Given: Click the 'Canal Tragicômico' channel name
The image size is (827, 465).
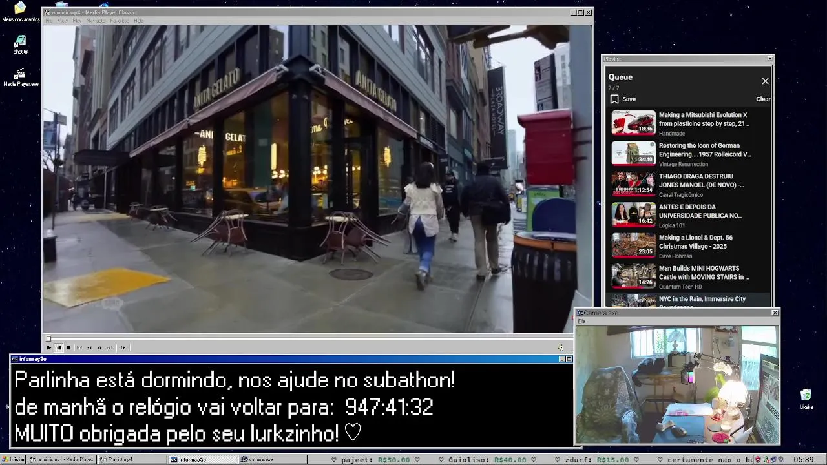Looking at the screenshot, I should [x=680, y=195].
